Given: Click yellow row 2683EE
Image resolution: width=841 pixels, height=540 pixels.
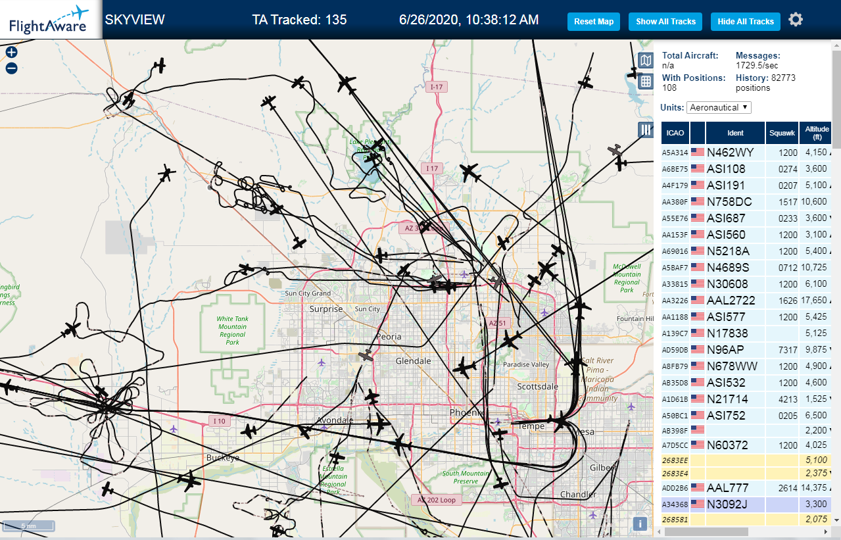Looking at the screenshot, I should pos(747,460).
